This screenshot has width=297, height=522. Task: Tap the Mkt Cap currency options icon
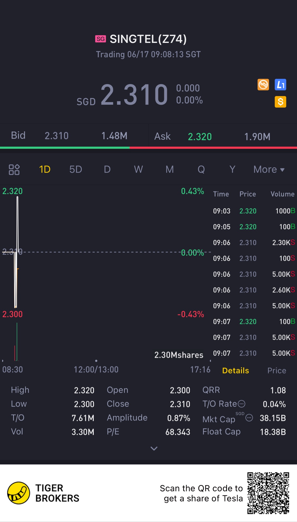(x=249, y=418)
